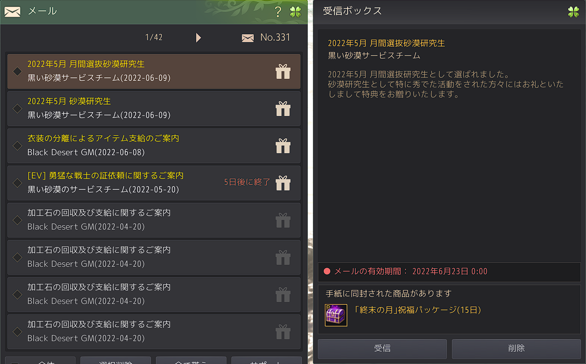Click the greyed gift icon on last 加工石 mail

[x=283, y=332]
